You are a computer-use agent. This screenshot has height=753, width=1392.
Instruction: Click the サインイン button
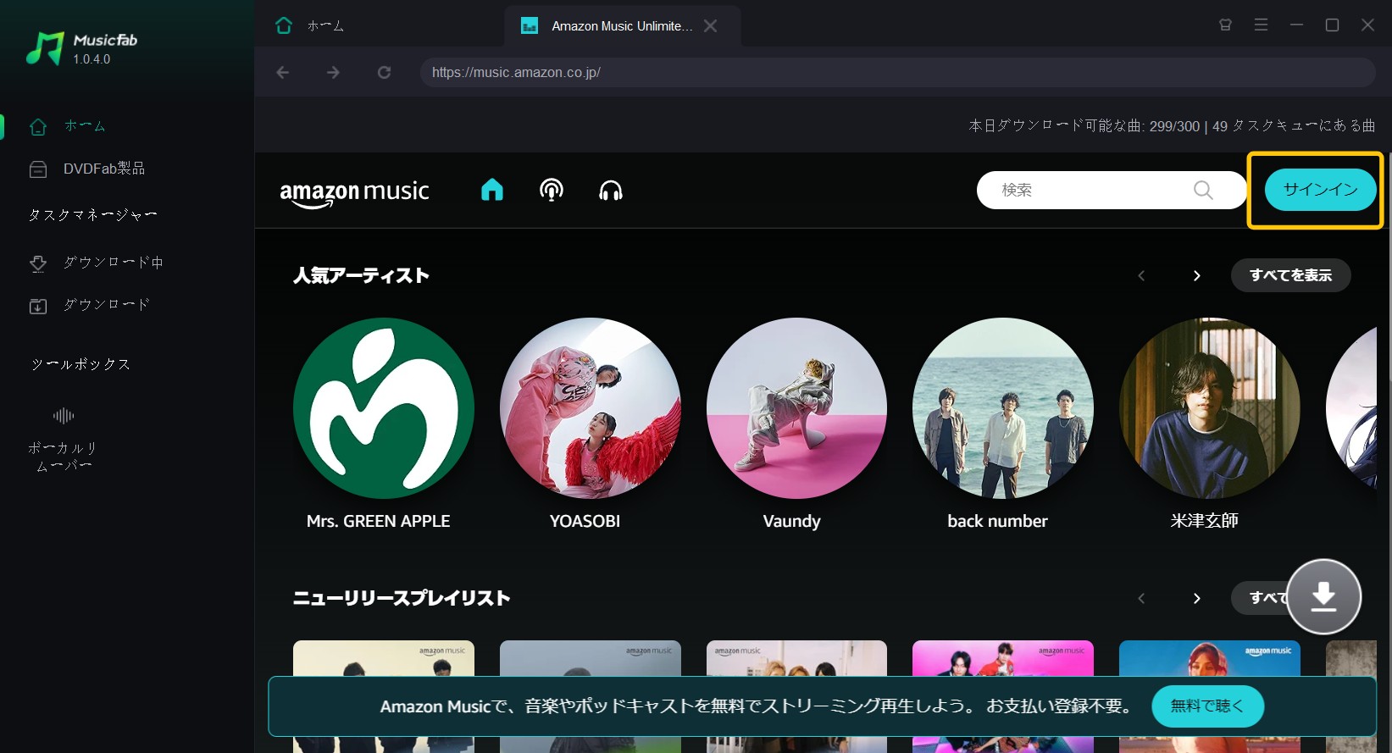pos(1320,190)
